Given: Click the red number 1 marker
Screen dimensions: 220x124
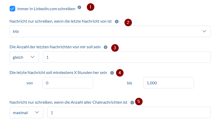Looking at the screenshot, I should click(x=90, y=7).
